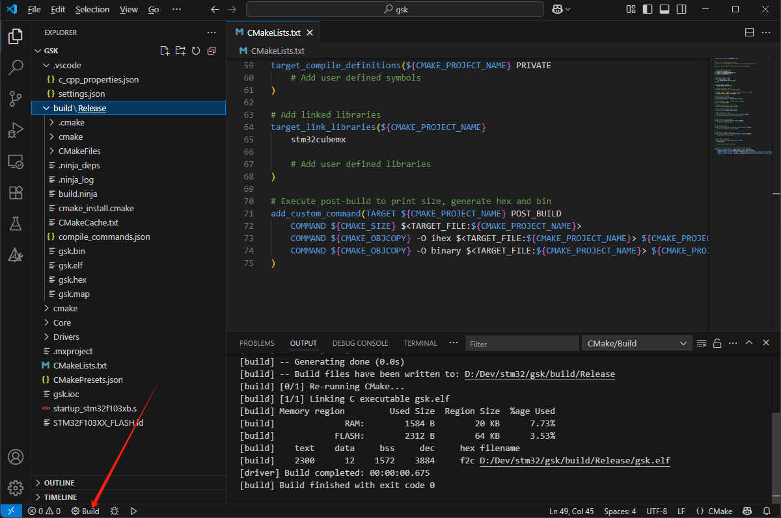Open gsk.elf path link in output
The height and width of the screenshot is (518, 781).
pyautogui.click(x=575, y=460)
